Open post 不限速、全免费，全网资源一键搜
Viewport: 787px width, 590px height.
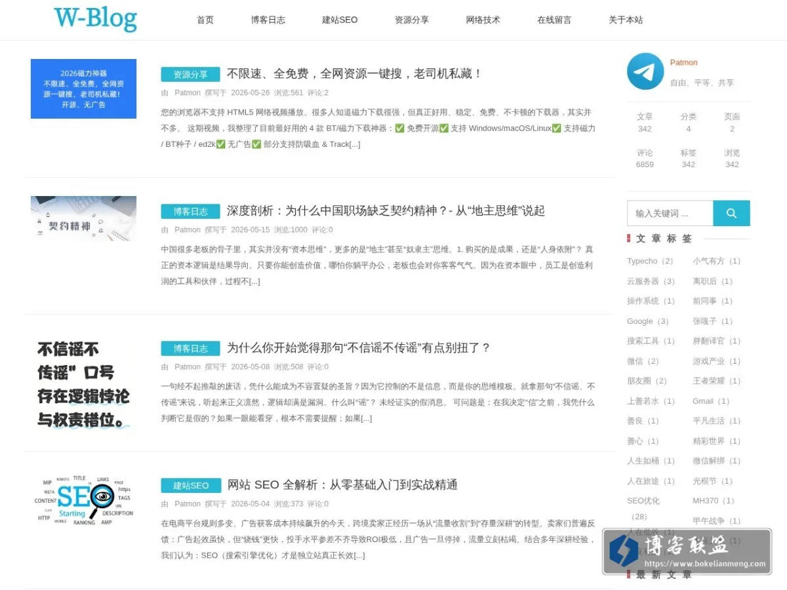pyautogui.click(x=355, y=74)
